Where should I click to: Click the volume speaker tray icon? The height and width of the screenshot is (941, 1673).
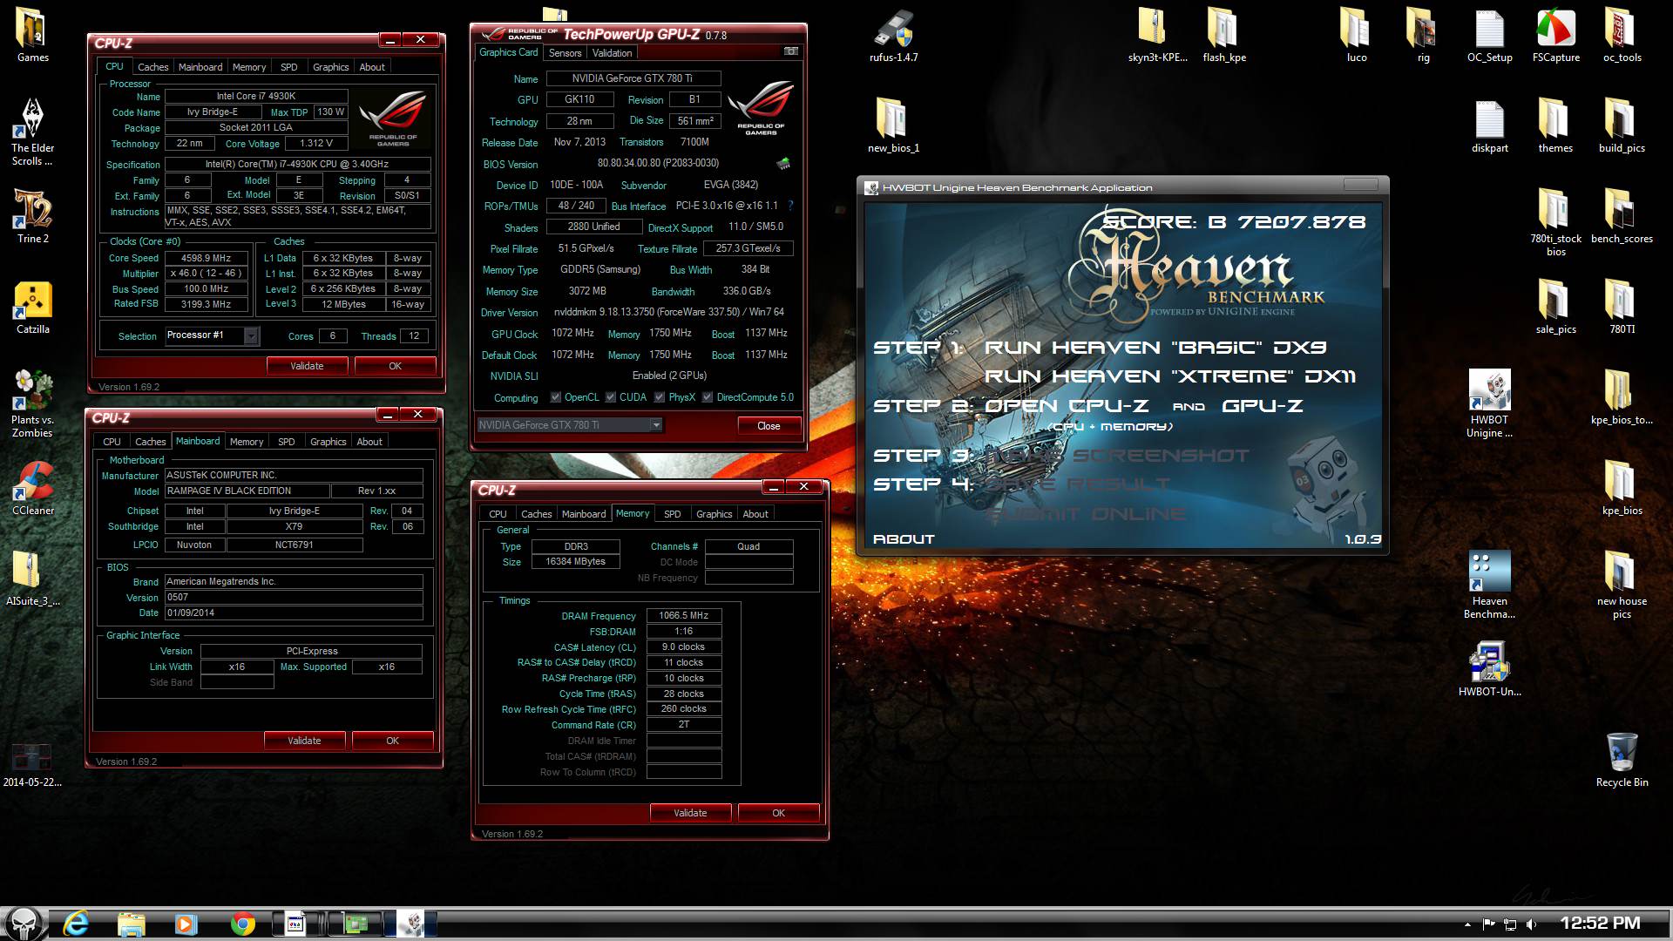point(1532,924)
